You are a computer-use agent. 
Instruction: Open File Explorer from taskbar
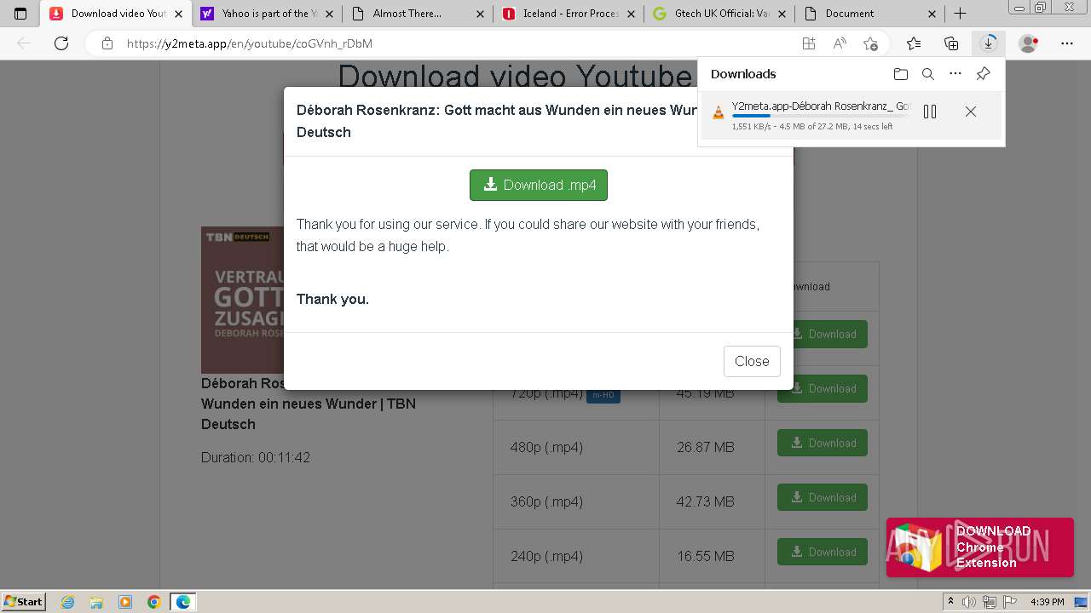pos(96,602)
